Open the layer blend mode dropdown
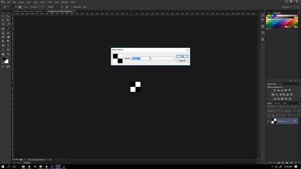 (275, 111)
